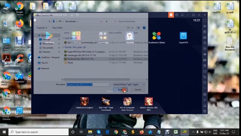Screen dimensions: 241x136
Task: Open BlueStacks multi-instance icon in sidebar
Action: [205, 77]
